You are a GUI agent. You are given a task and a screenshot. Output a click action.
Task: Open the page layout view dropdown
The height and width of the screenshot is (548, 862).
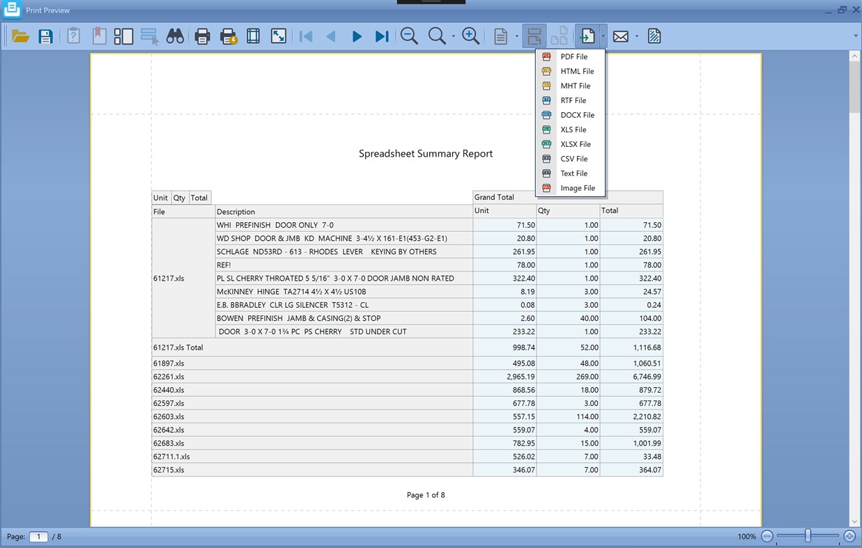click(518, 36)
